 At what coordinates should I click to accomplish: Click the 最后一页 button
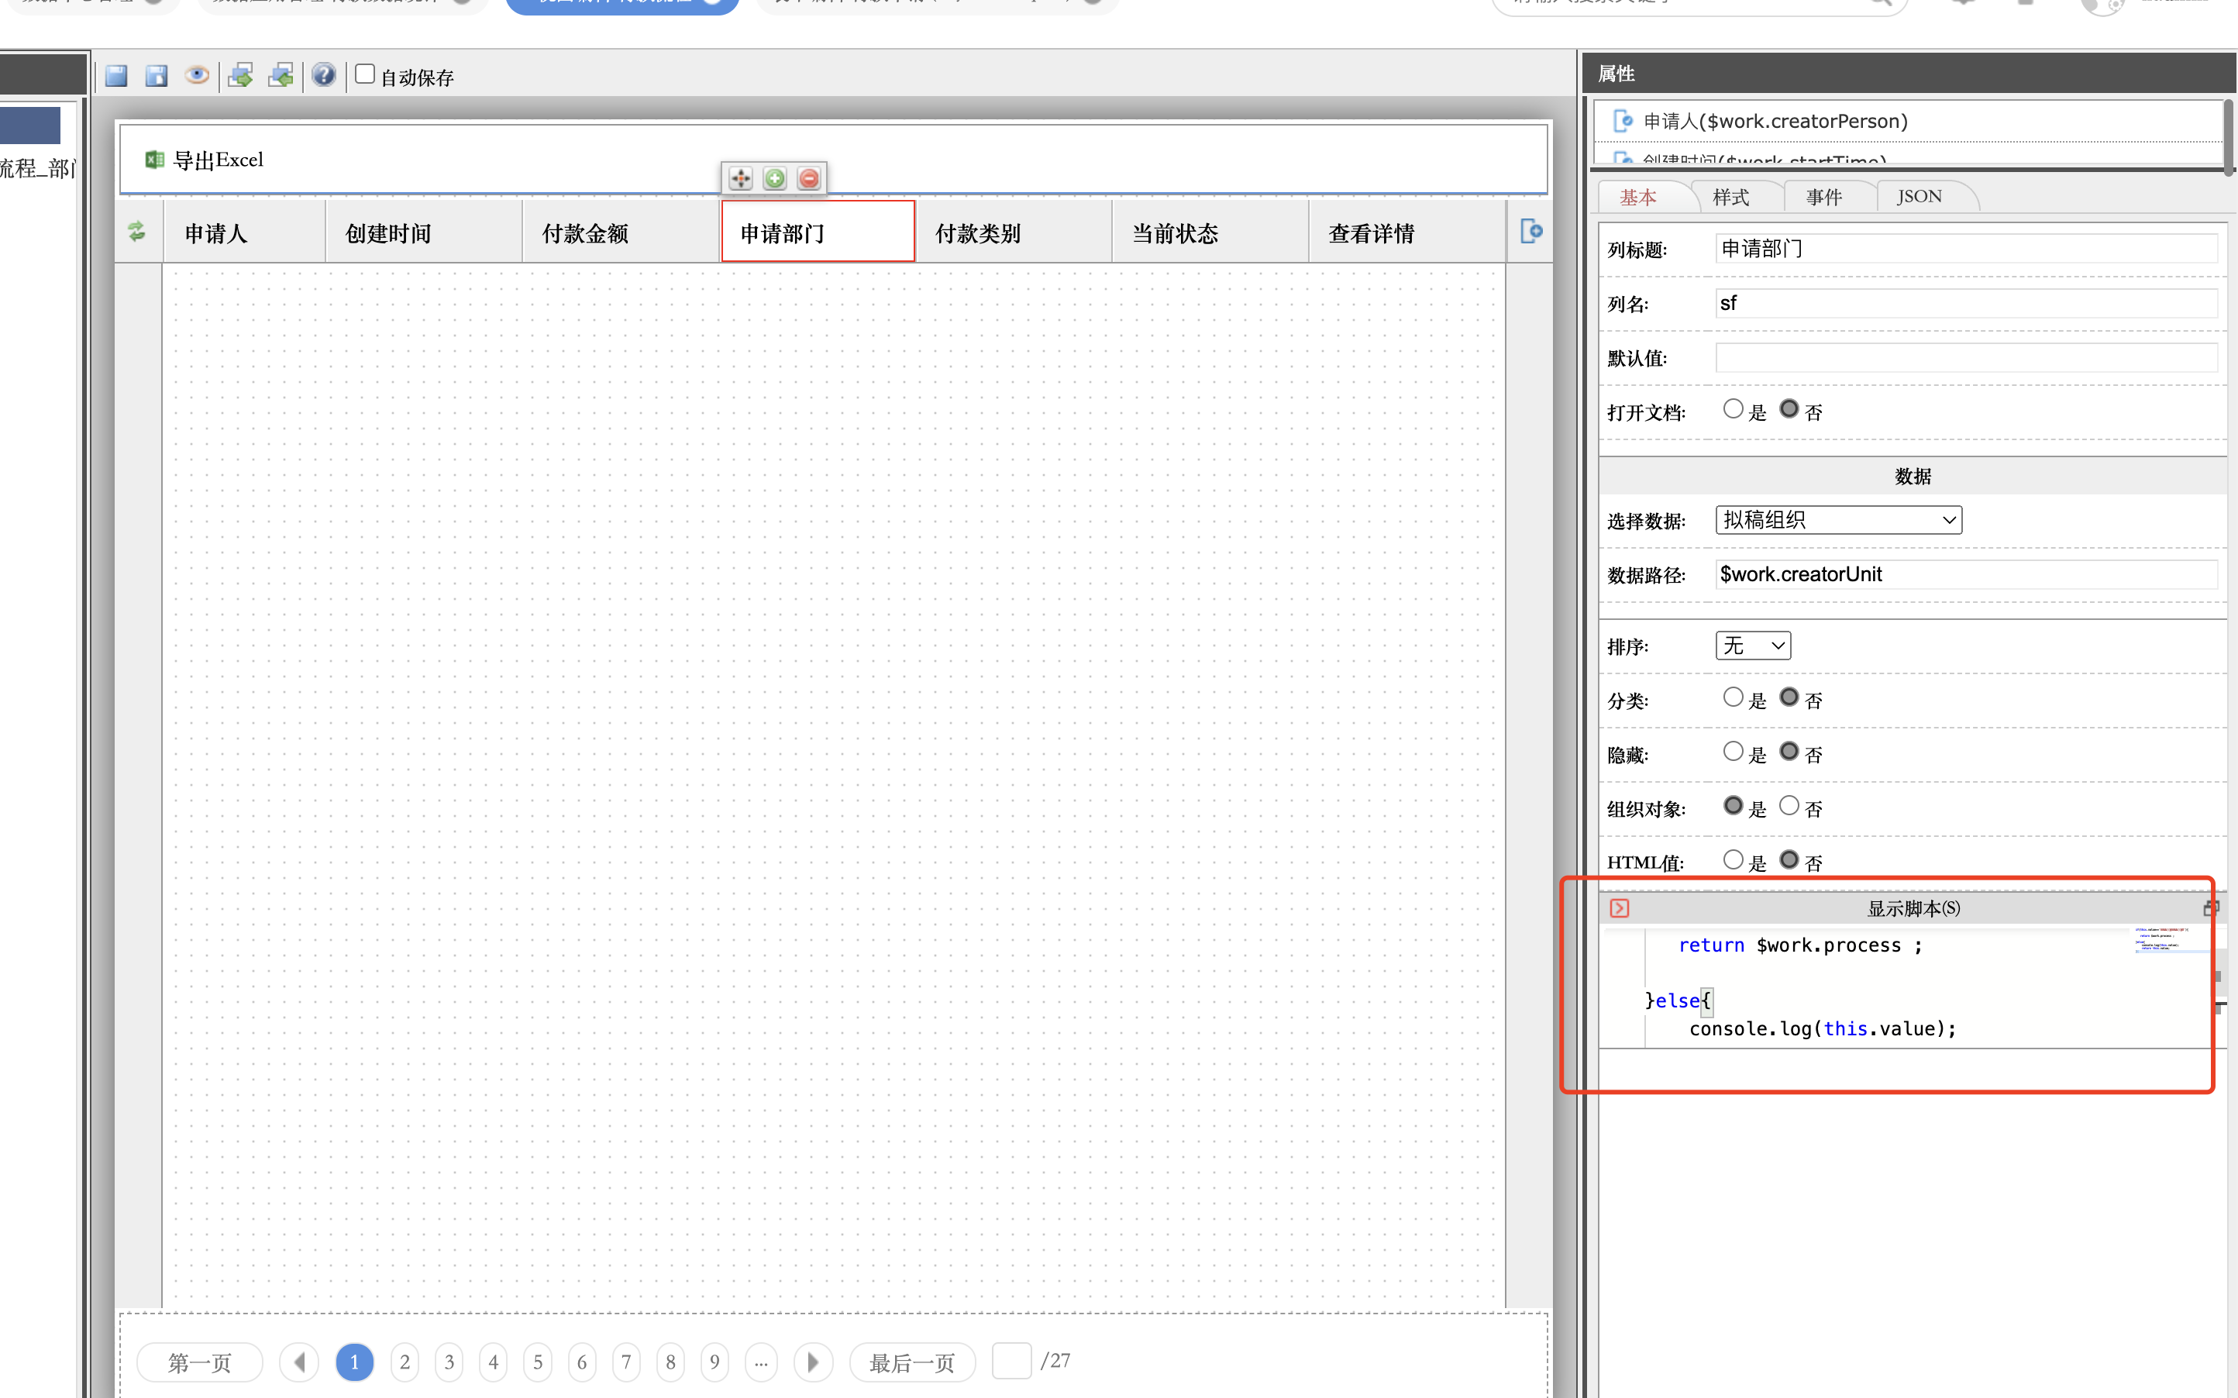pyautogui.click(x=911, y=1362)
